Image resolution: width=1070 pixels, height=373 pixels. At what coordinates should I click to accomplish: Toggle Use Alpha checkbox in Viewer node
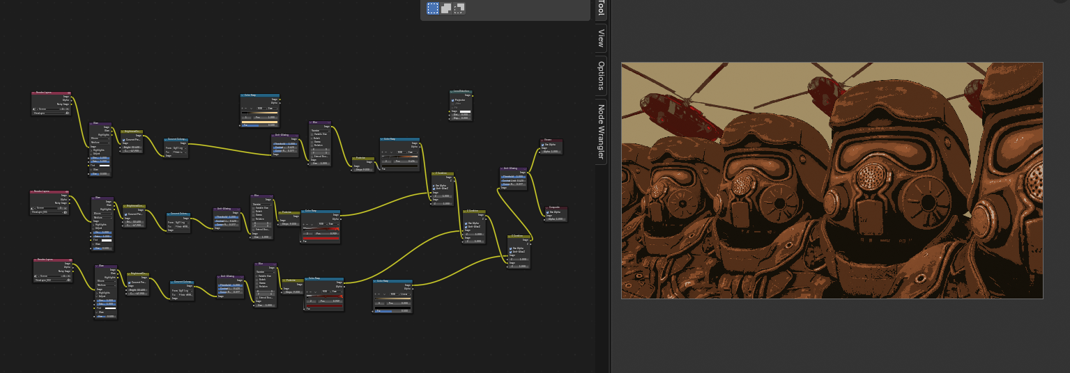pyautogui.click(x=542, y=145)
